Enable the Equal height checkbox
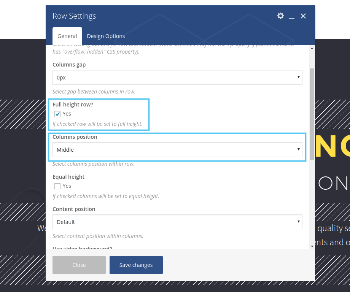 57,186
